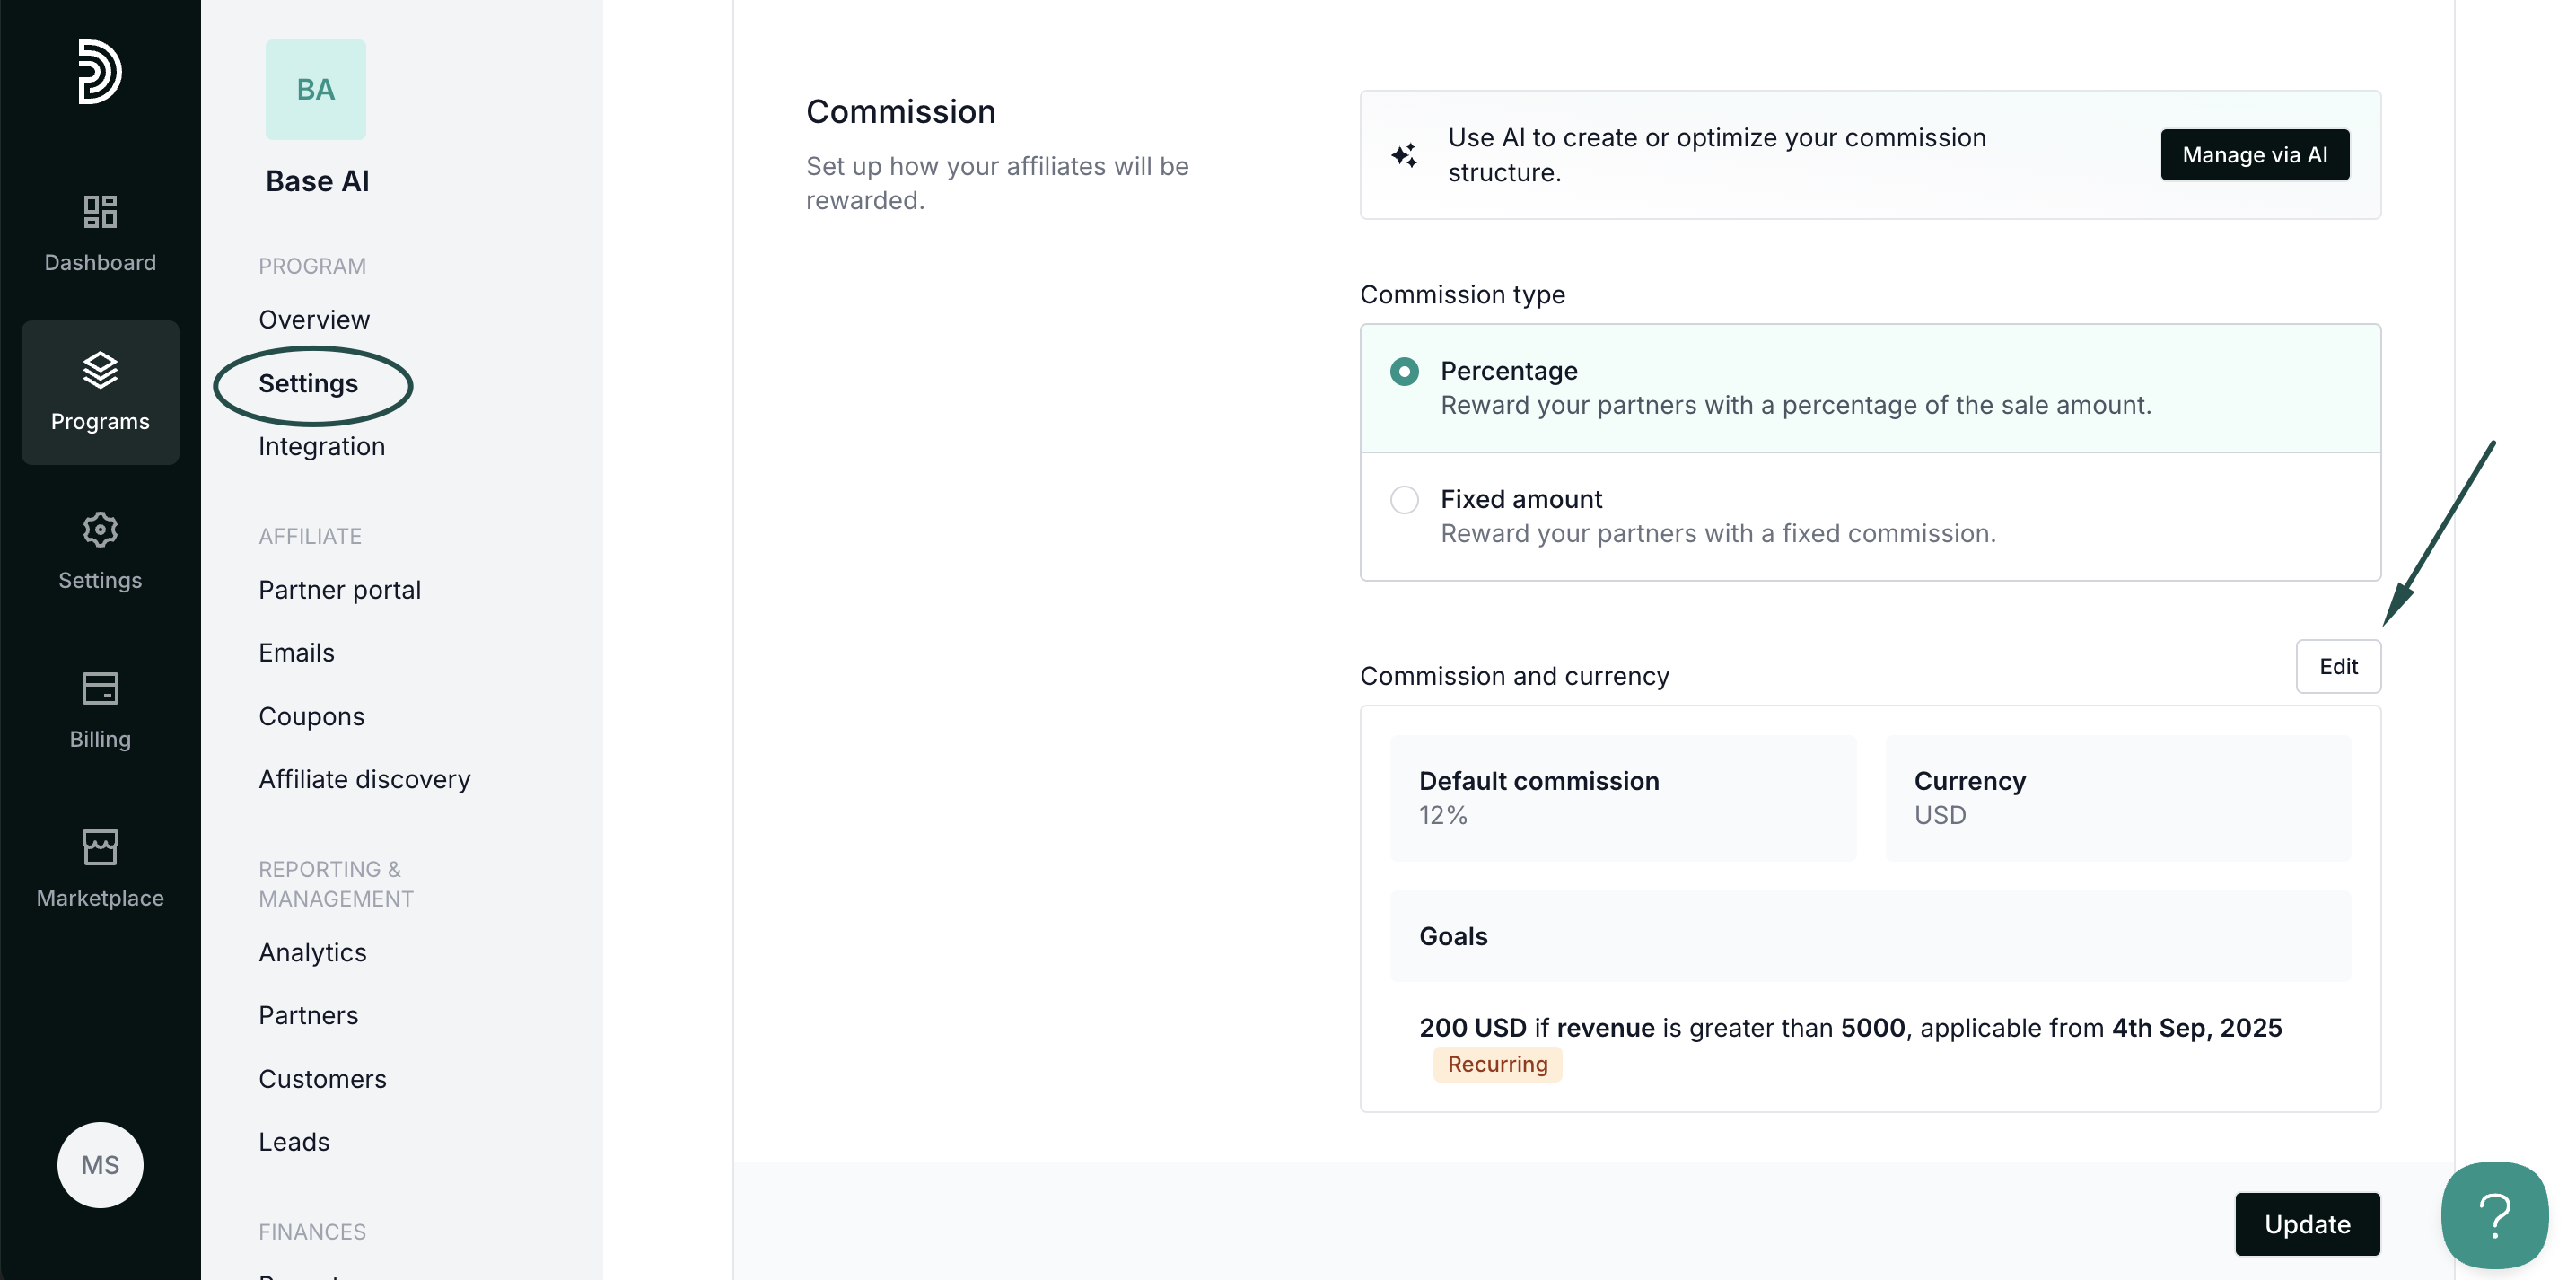Edit commission and currency
Viewport: 2576px width, 1280px height.
point(2337,667)
